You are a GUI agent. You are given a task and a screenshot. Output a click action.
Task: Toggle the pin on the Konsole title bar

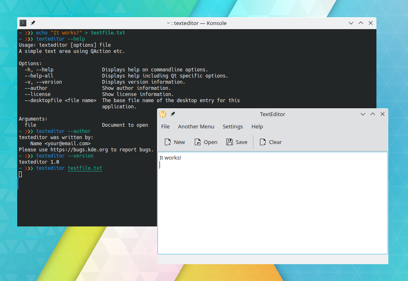33,23
